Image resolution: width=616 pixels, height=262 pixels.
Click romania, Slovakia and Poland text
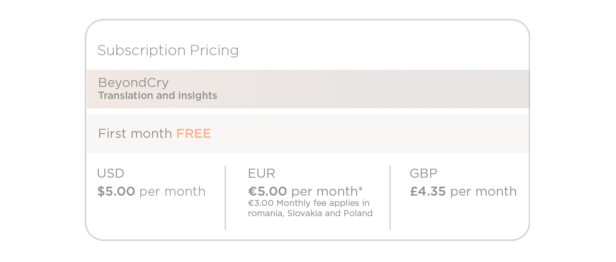(x=310, y=213)
